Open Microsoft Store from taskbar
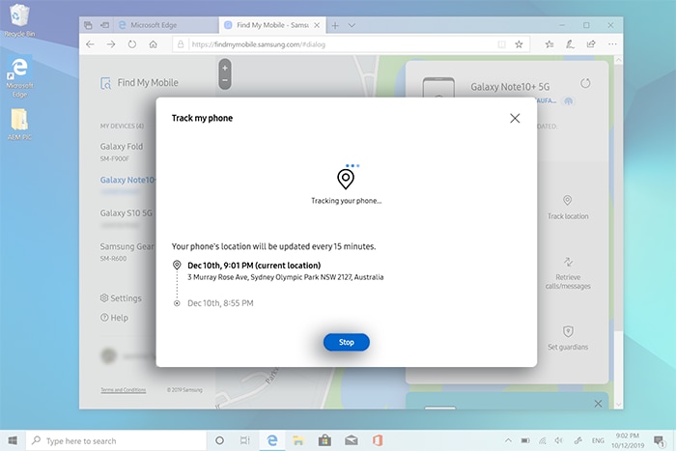The image size is (676, 451). [x=324, y=440]
